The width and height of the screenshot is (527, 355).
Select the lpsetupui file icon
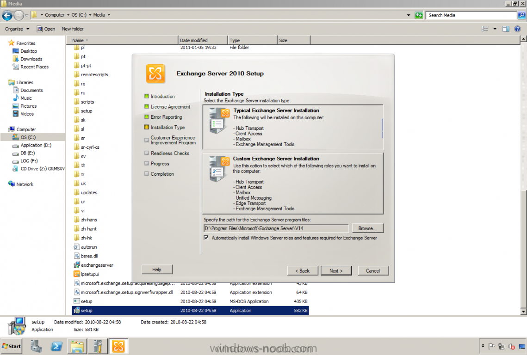[x=77, y=274]
